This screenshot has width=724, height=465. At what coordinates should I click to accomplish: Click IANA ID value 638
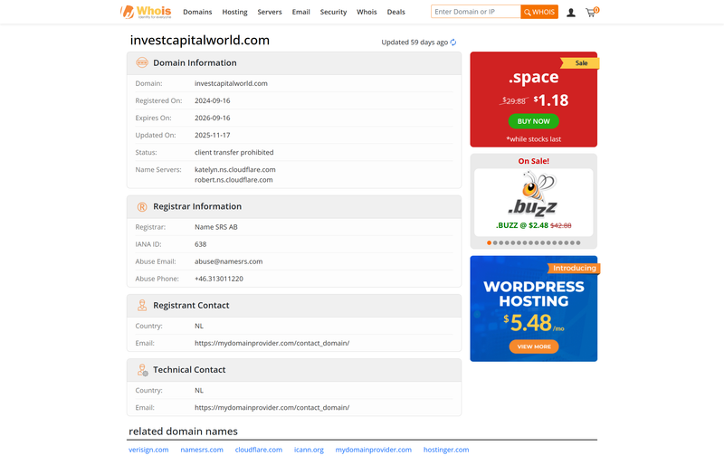(x=200, y=244)
